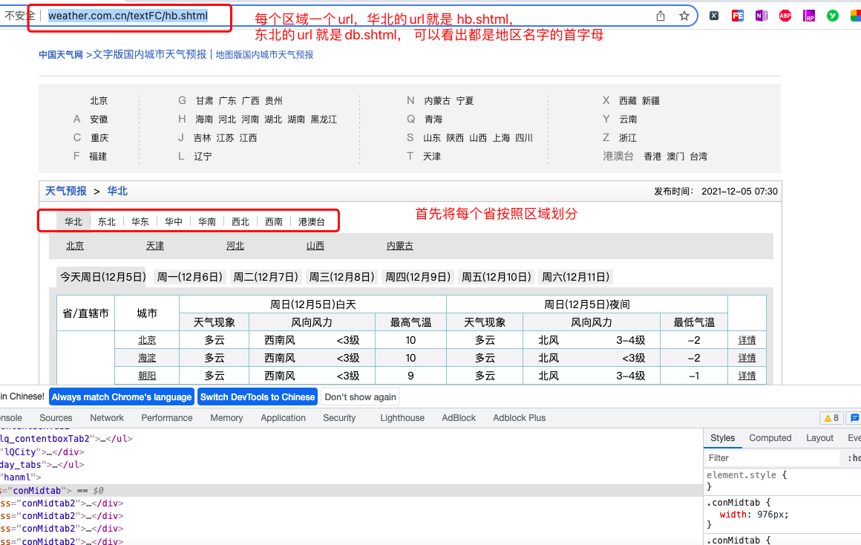Open the Security tab in DevTools
861x545 pixels.
click(x=339, y=418)
